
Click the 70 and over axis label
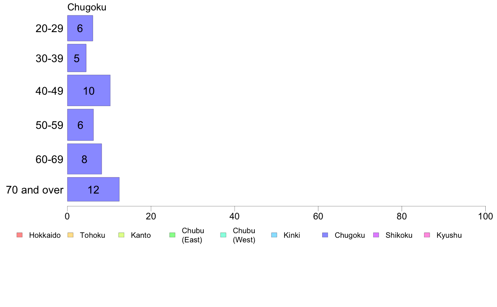[x=35, y=190]
